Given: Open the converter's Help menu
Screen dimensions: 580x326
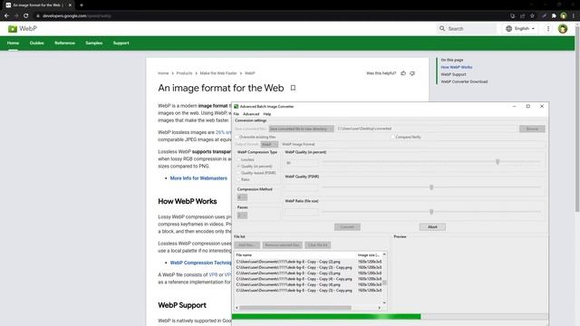Looking at the screenshot, I should [x=267, y=114].
